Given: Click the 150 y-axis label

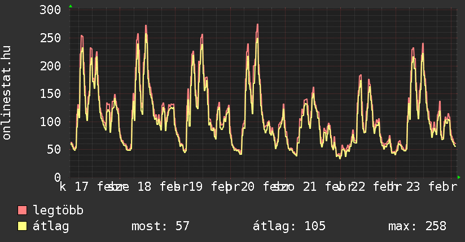Looking at the screenshot, I should coord(51,94).
